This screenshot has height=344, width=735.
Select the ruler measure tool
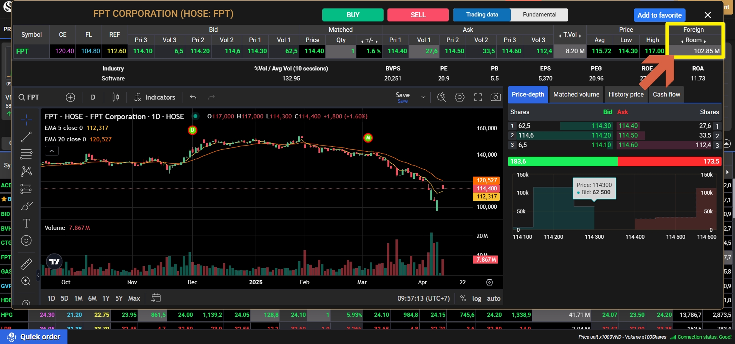(x=26, y=264)
